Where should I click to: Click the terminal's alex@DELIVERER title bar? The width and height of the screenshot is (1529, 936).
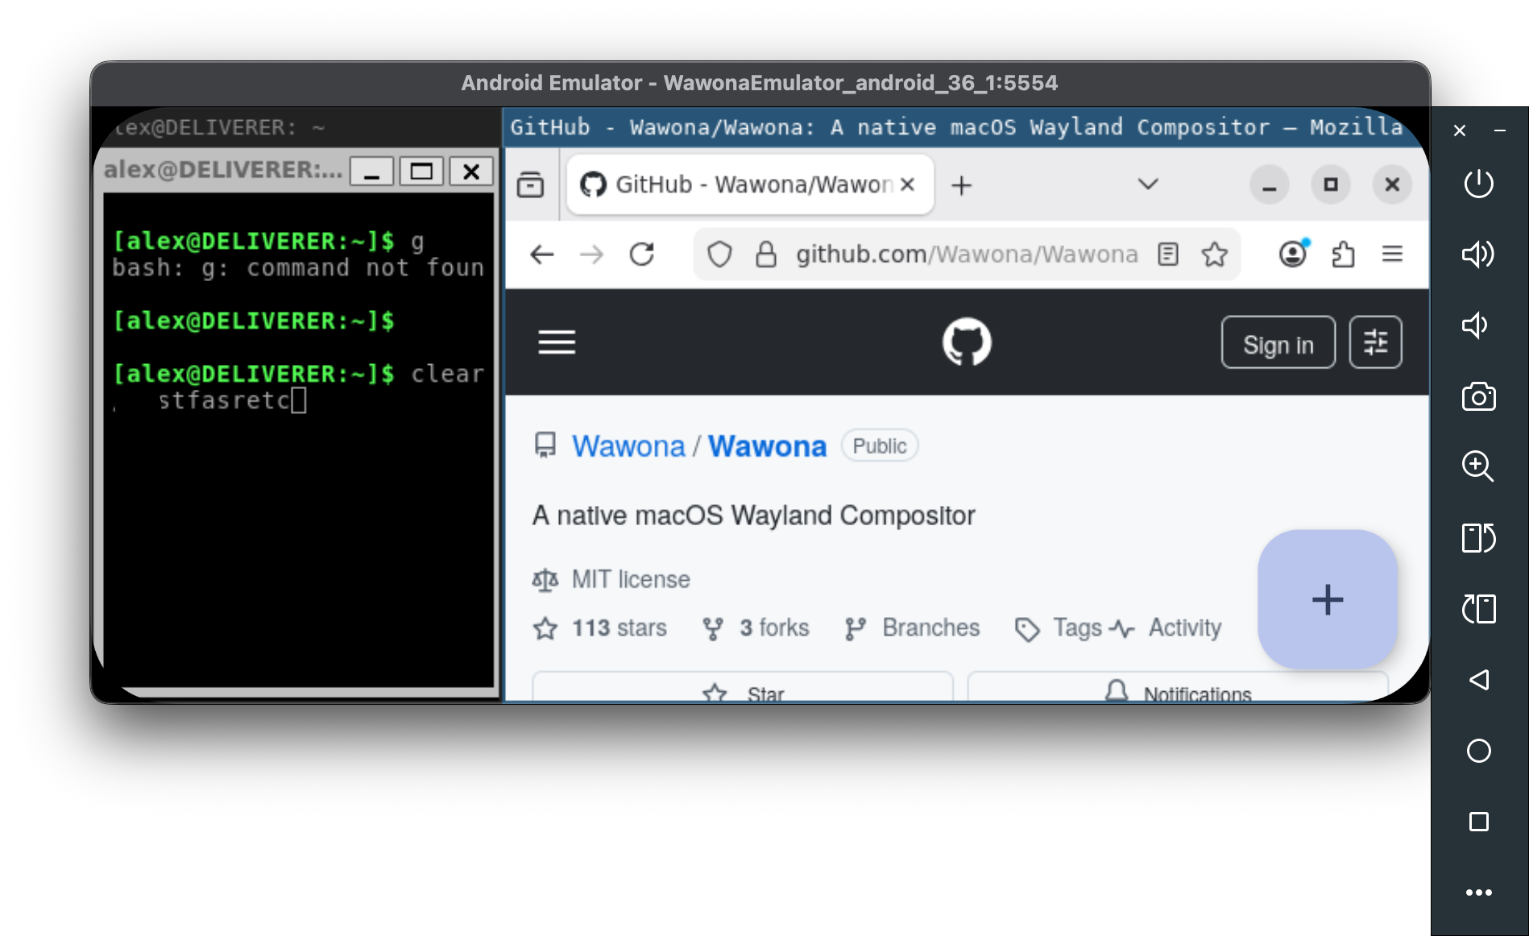tap(223, 170)
